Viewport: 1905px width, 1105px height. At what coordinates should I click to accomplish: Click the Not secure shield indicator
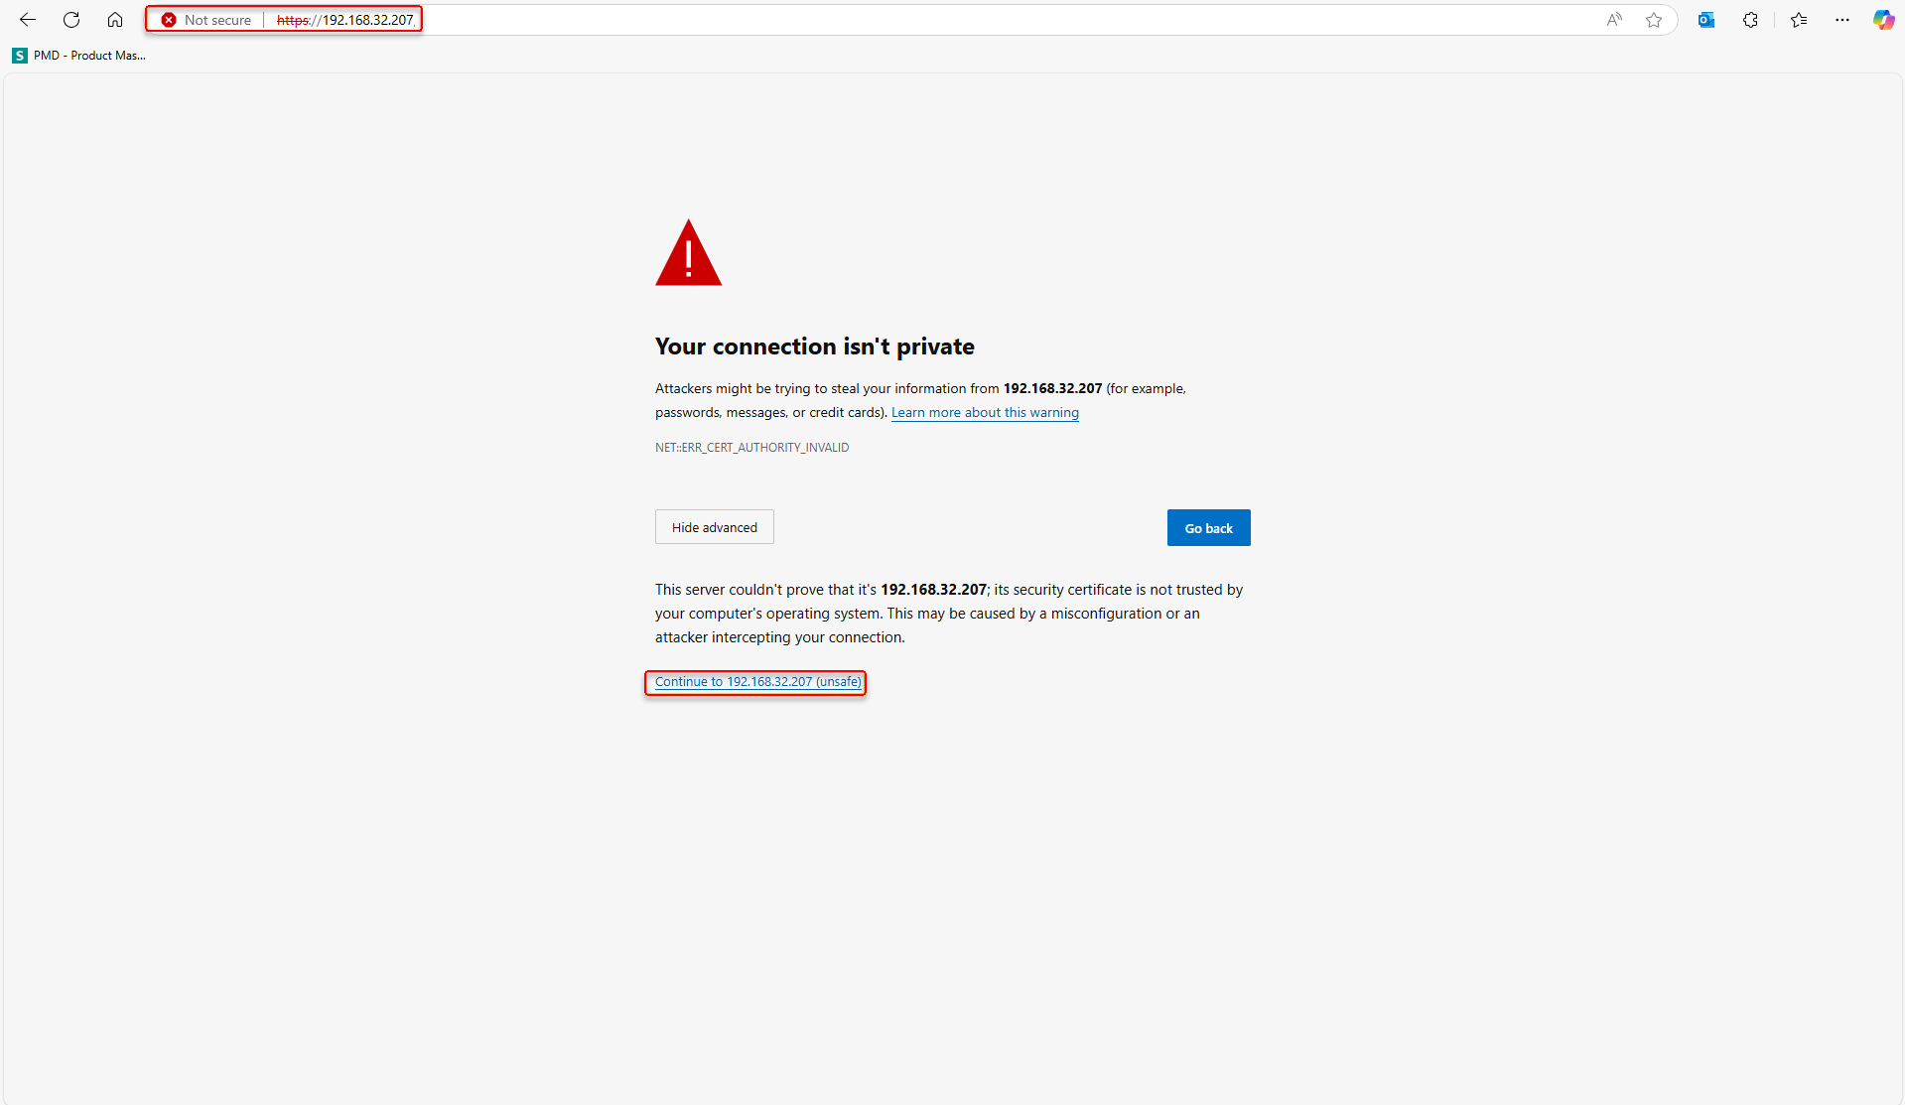[x=168, y=20]
